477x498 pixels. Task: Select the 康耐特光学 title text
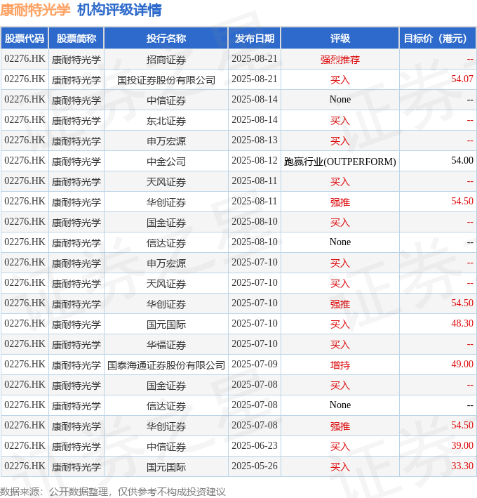point(35,10)
